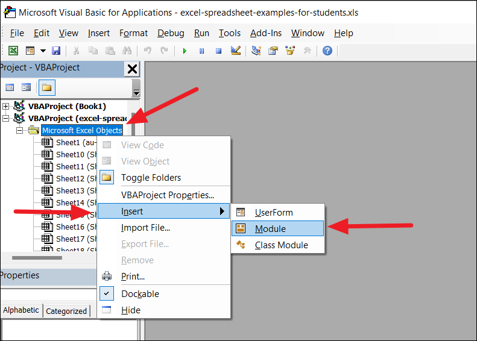Click Toggle Folders in context menu
Viewport: 477px width, 341px height.
pyautogui.click(x=163, y=178)
